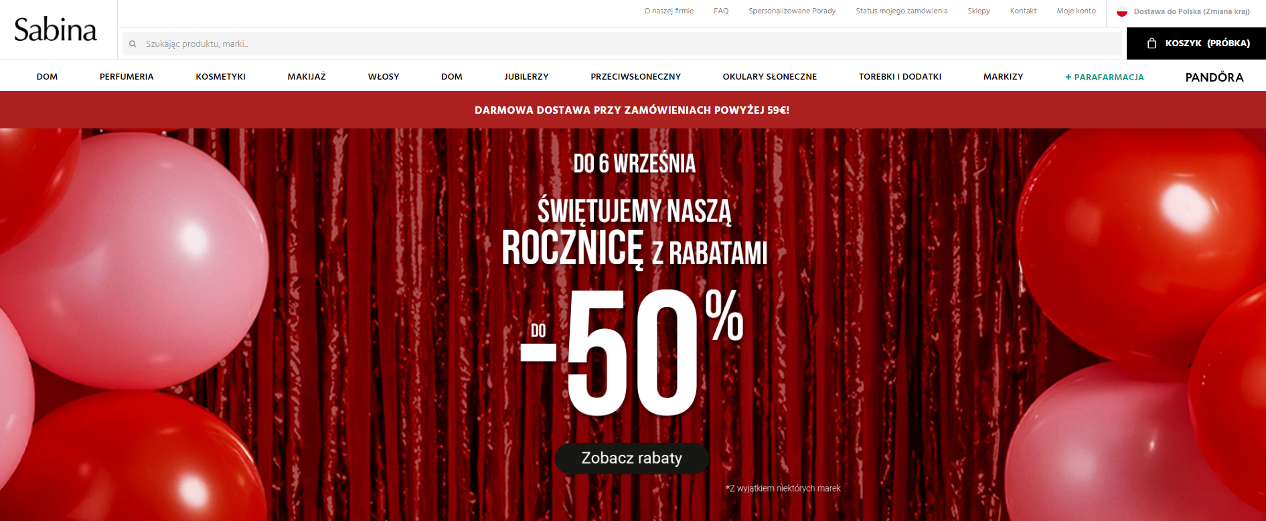Viewport: 1266px width, 521px height.
Task: Focus the product search field
Action: point(622,44)
